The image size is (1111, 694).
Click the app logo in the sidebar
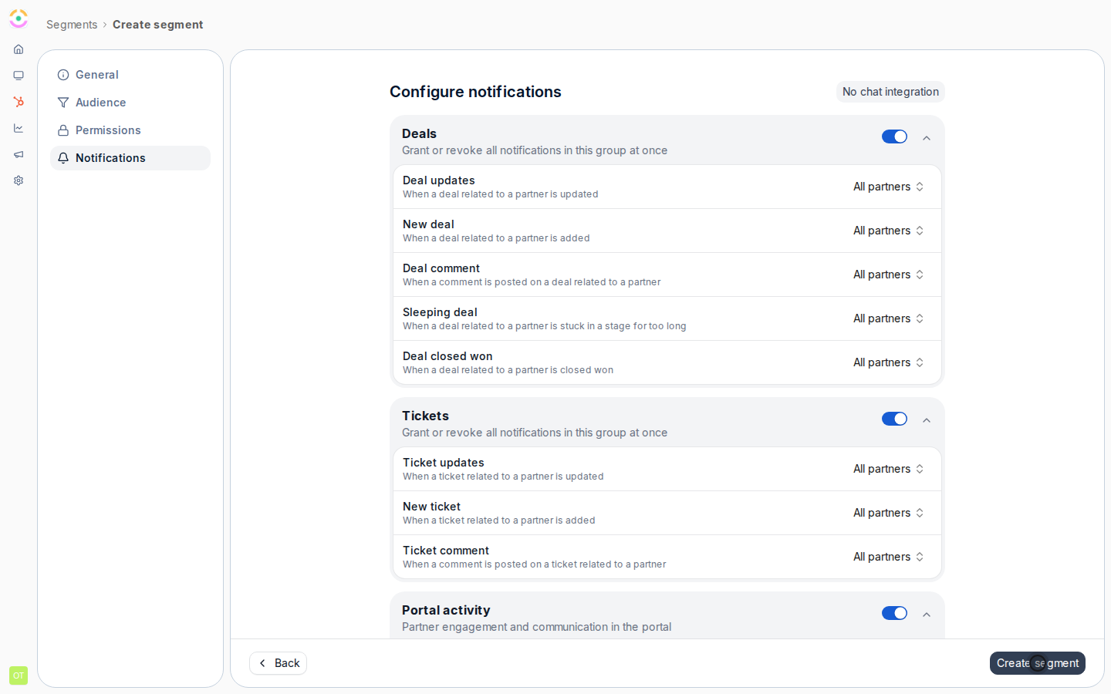[19, 19]
